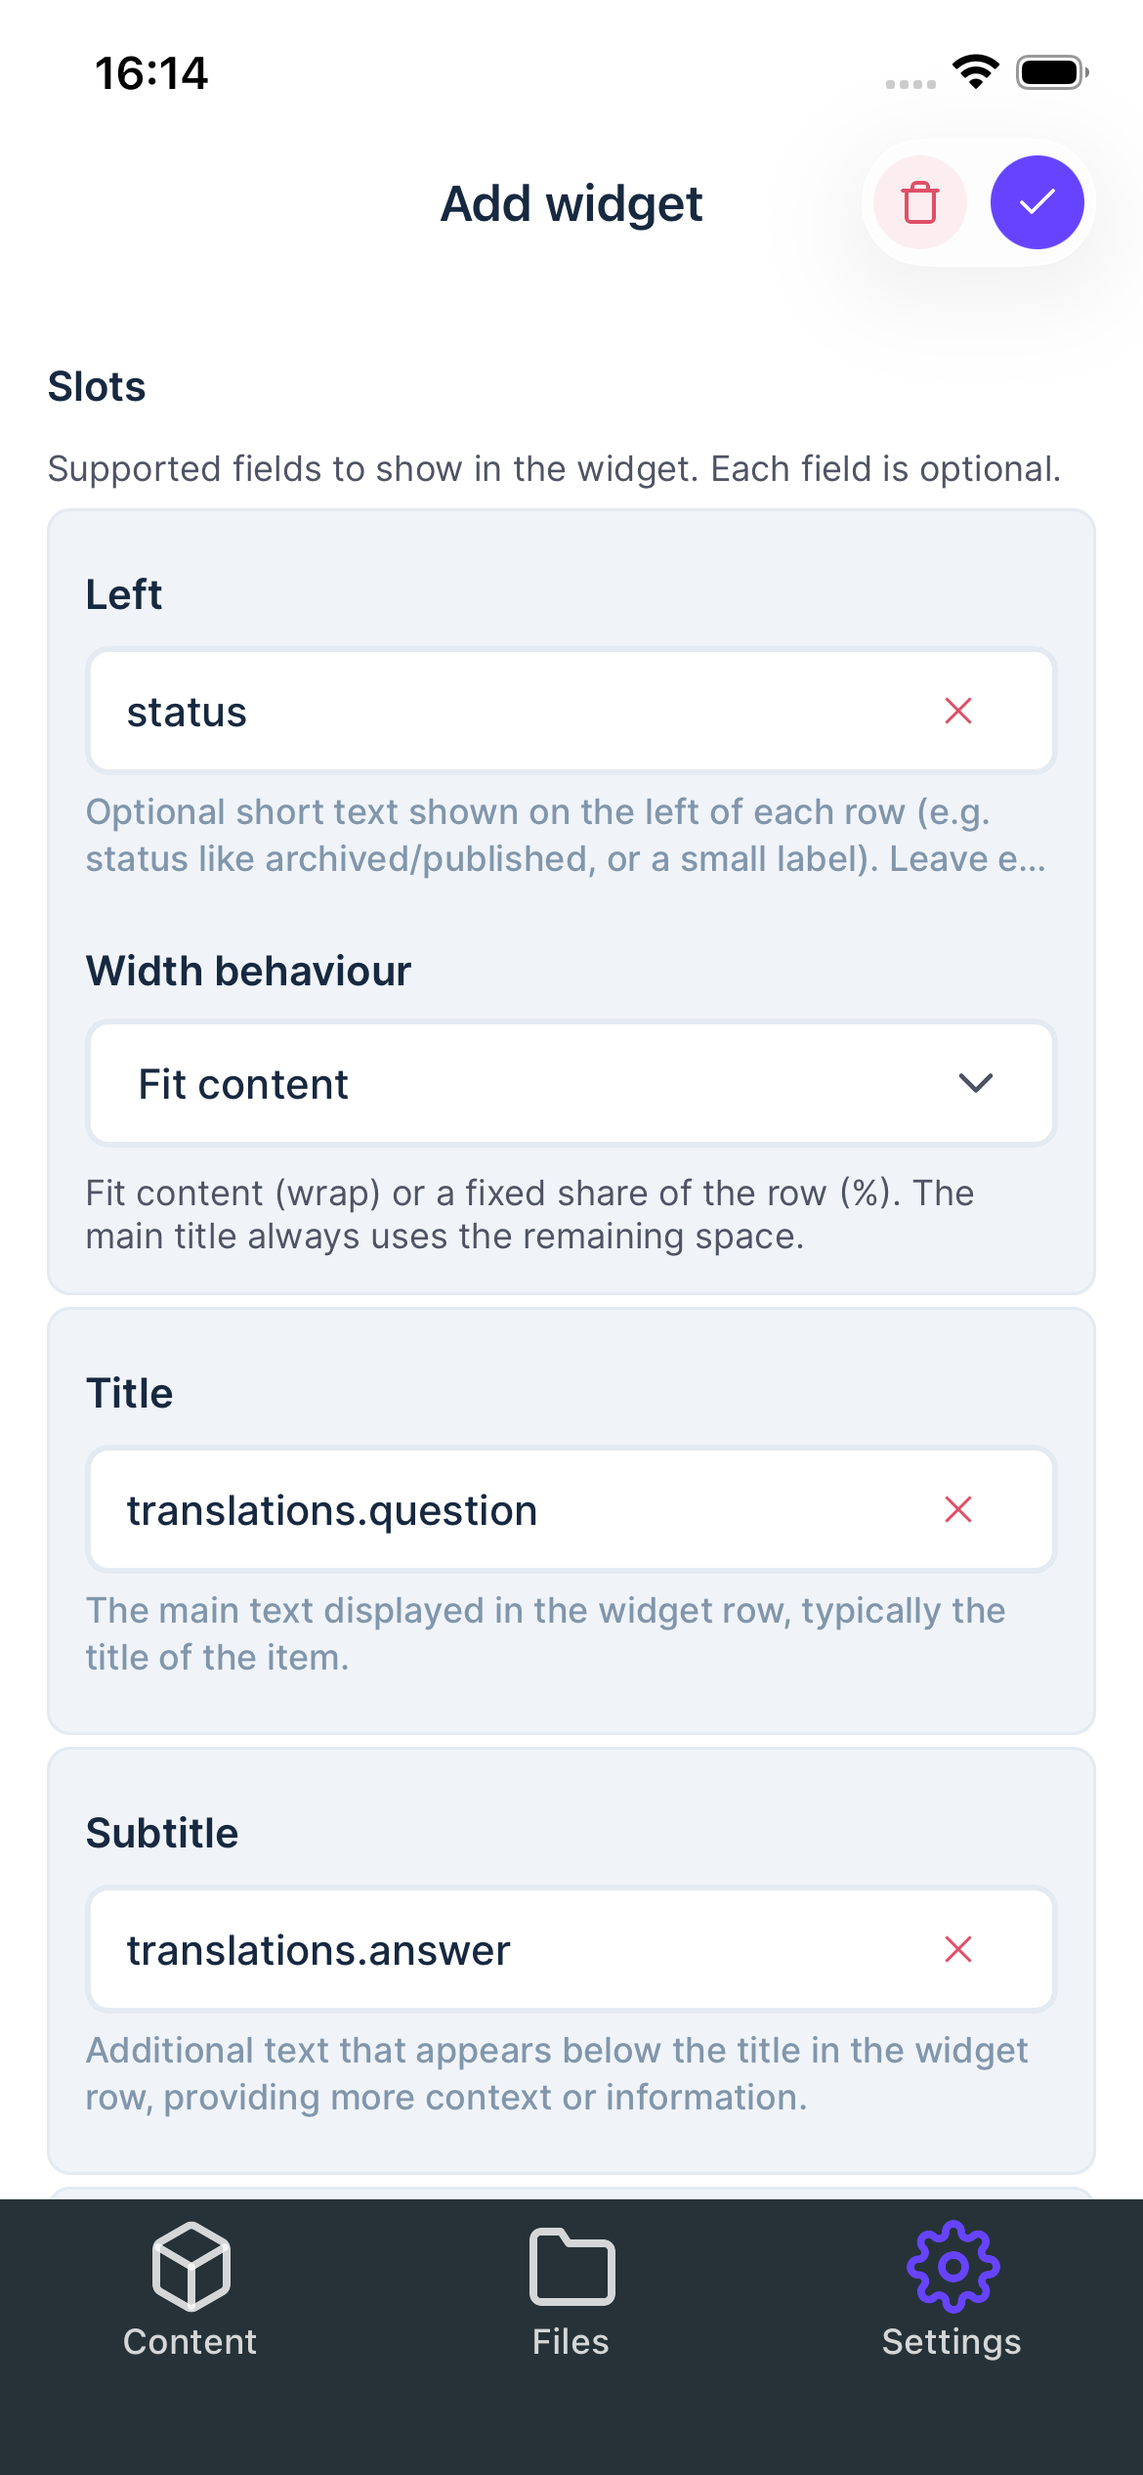
Task: Tap the Add widget heading
Action: (571, 203)
